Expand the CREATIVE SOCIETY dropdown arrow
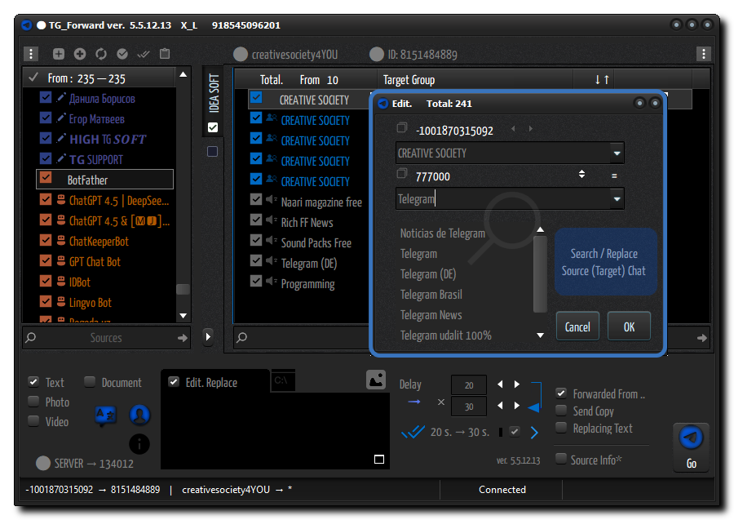Screen dimensions: 734x520 click(x=617, y=153)
